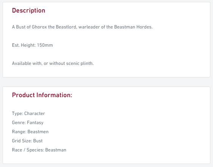Click the word Fantasy in Genre row
This screenshot has width=213, height=167.
[35, 123]
